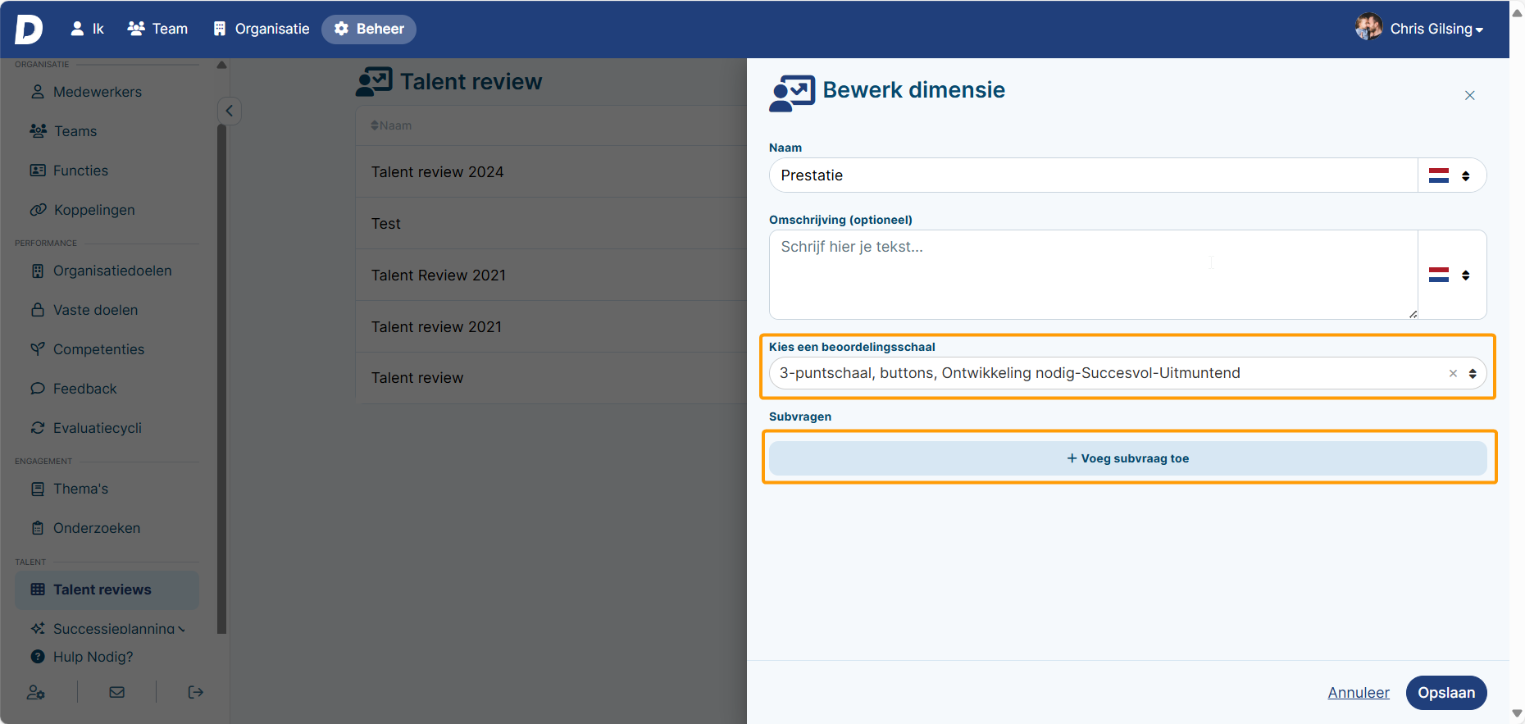Open Talent review 2024 row

click(551, 172)
